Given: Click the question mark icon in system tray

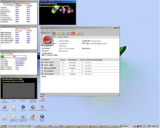Looking at the screenshot, I should coord(144,126).
